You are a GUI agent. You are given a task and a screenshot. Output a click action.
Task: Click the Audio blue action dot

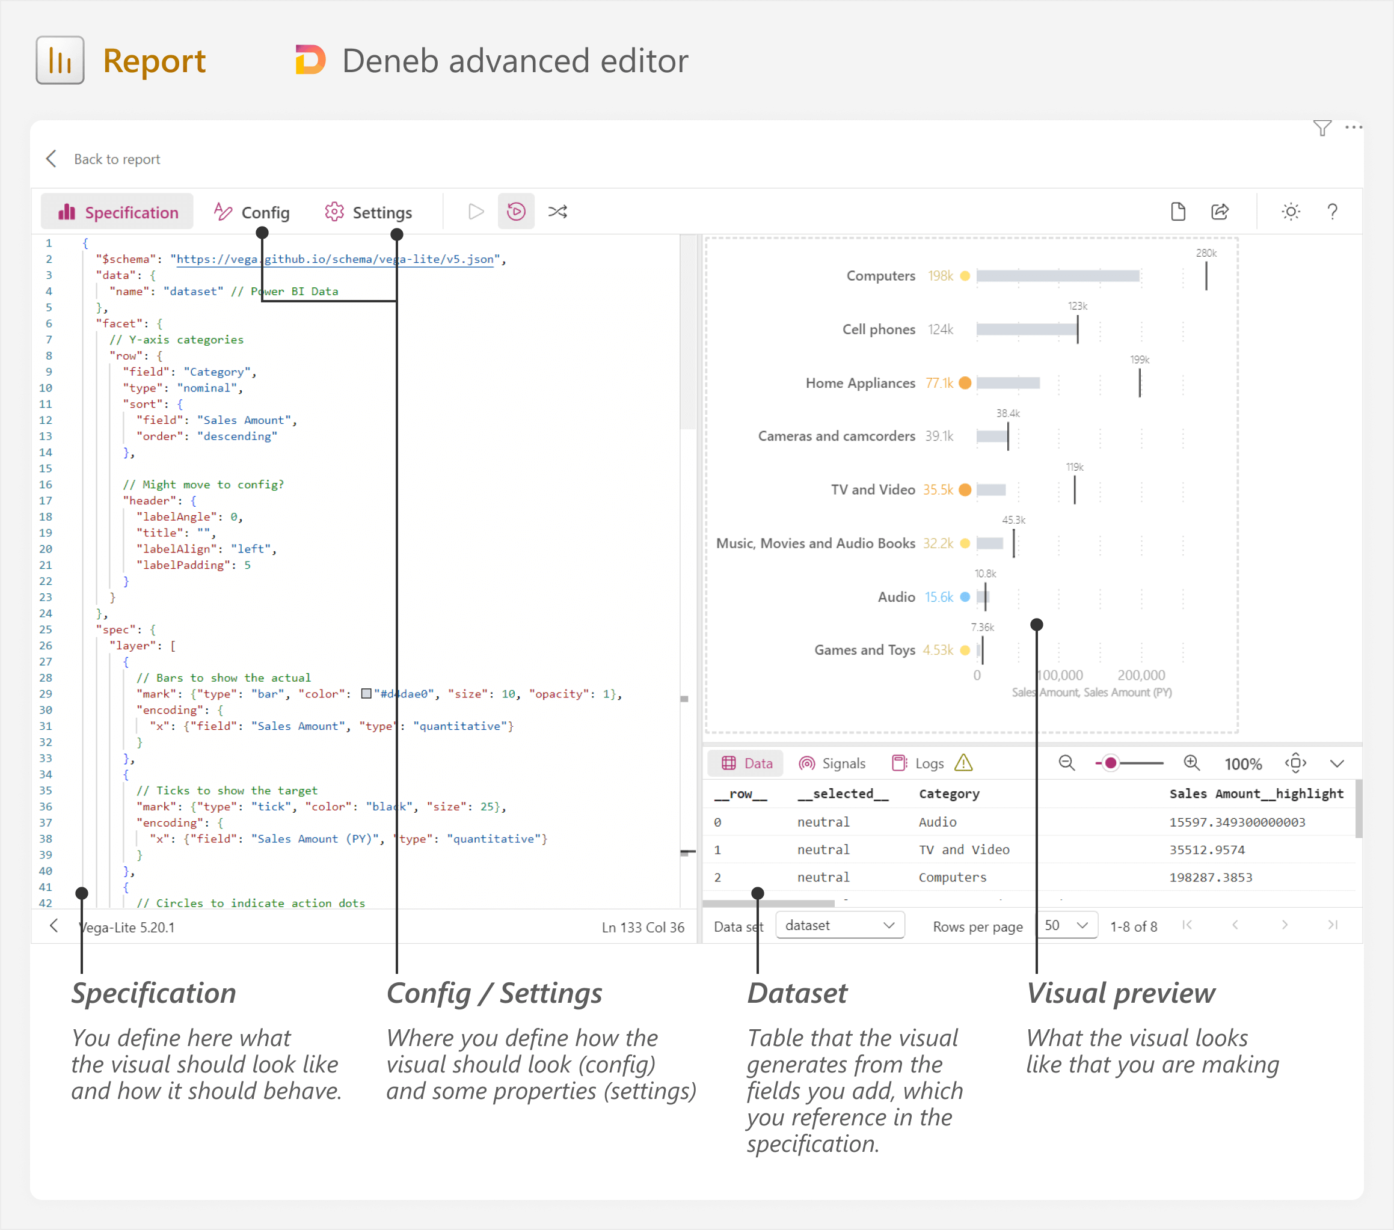[965, 598]
